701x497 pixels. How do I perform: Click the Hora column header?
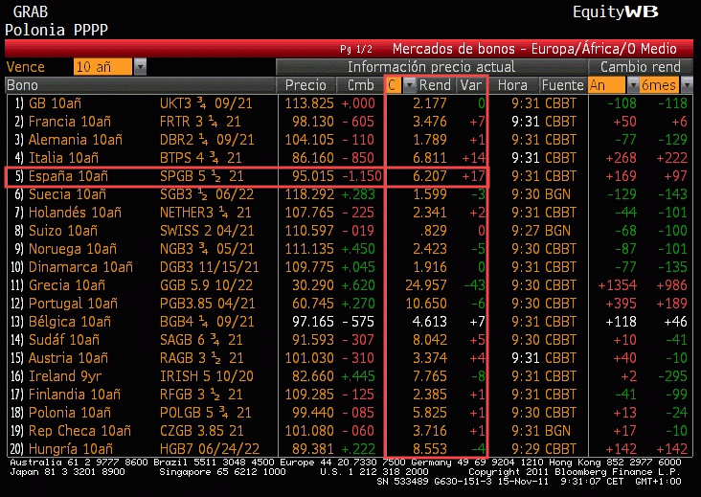coord(514,85)
